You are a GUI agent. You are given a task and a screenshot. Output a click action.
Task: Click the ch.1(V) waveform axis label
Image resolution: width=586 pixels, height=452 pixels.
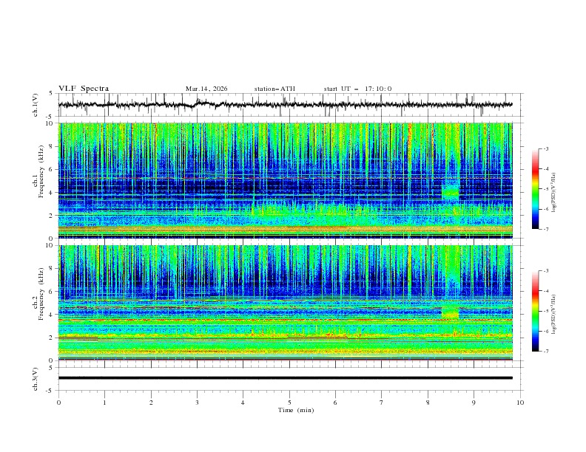pyautogui.click(x=36, y=105)
